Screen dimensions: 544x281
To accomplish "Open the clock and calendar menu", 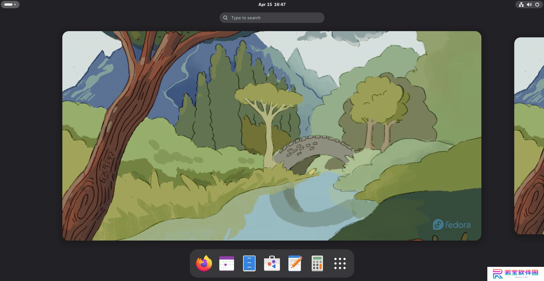I will (x=272, y=5).
